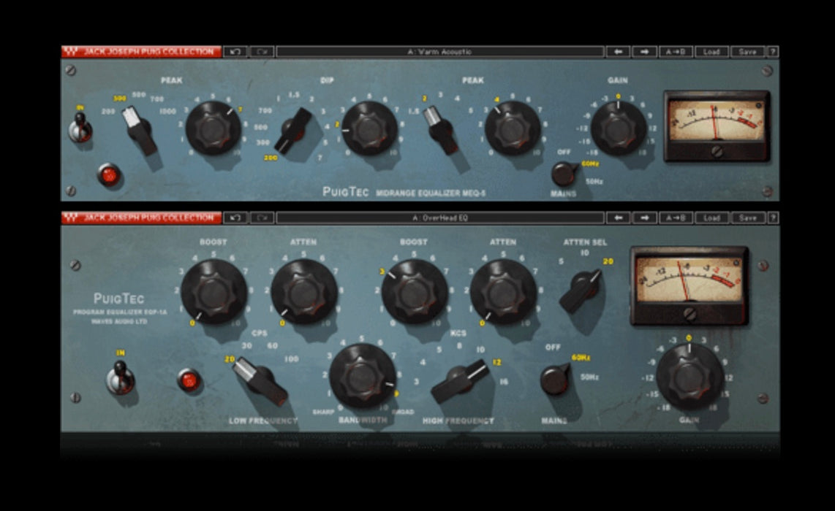Click the EQP-1A high BOOST knob
This screenshot has width=835, height=511.
415,292
